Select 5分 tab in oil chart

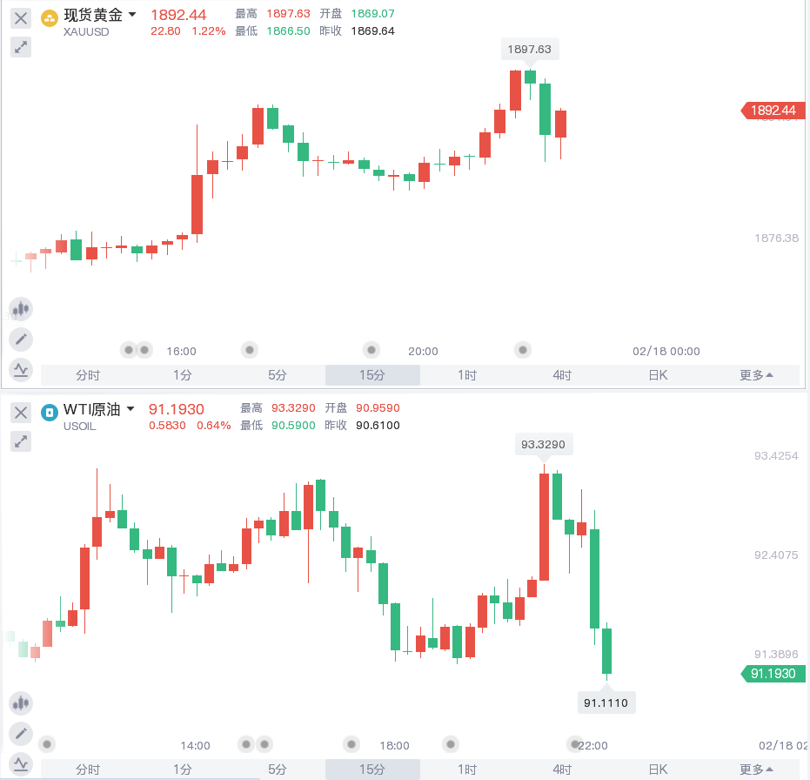[277, 770]
